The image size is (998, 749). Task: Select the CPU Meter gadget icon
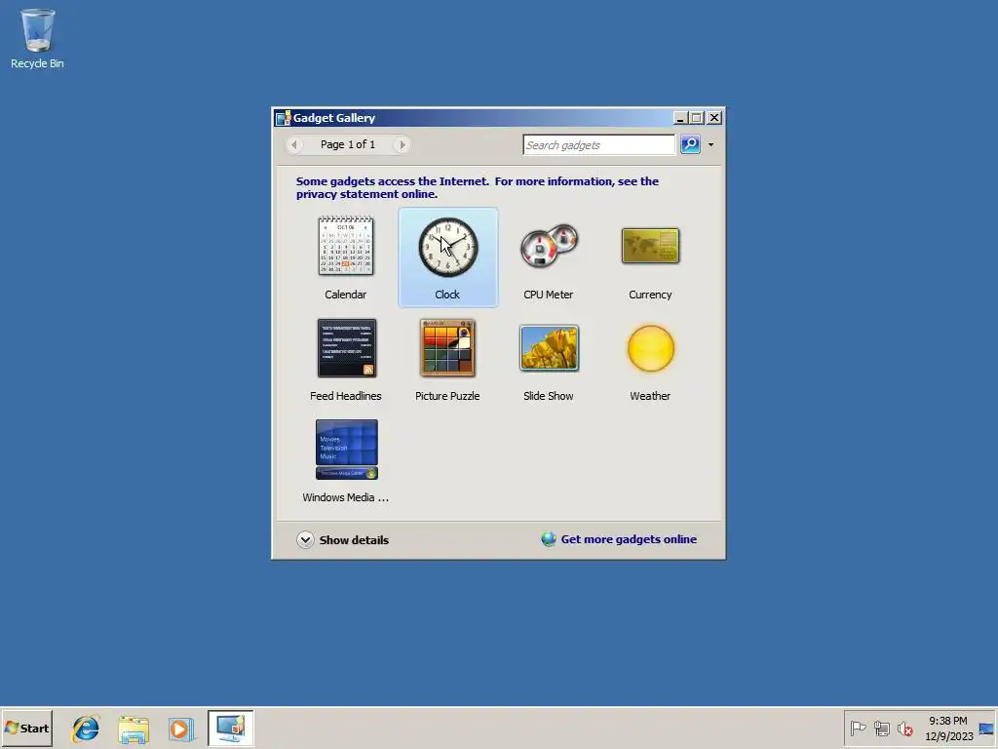pyautogui.click(x=549, y=245)
